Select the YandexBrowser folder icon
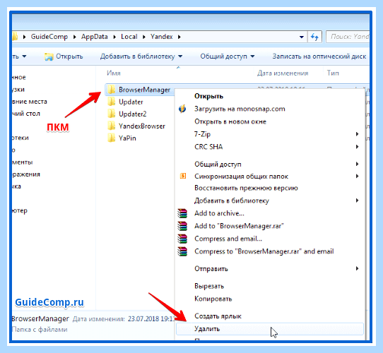 coord(112,126)
